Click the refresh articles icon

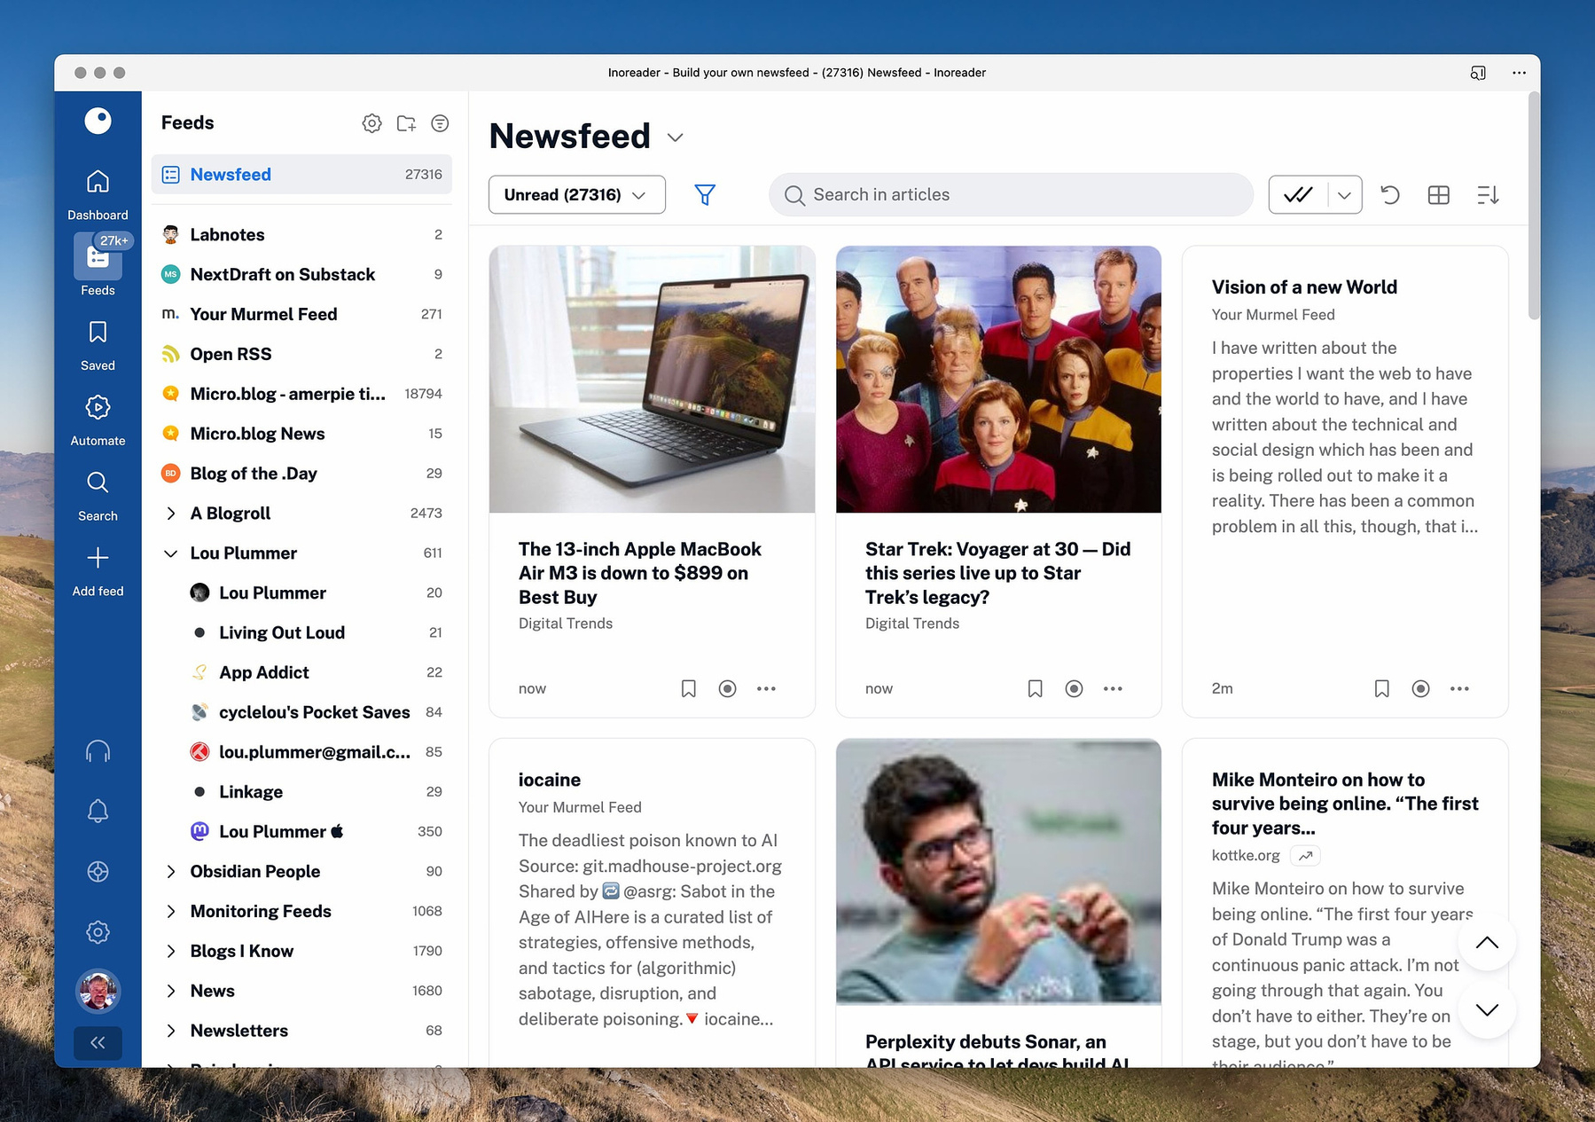coord(1390,194)
